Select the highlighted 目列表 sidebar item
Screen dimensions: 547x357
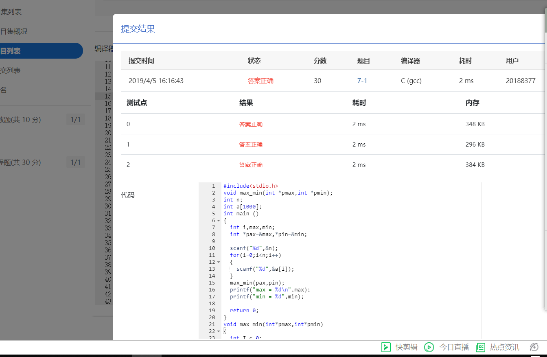41,51
